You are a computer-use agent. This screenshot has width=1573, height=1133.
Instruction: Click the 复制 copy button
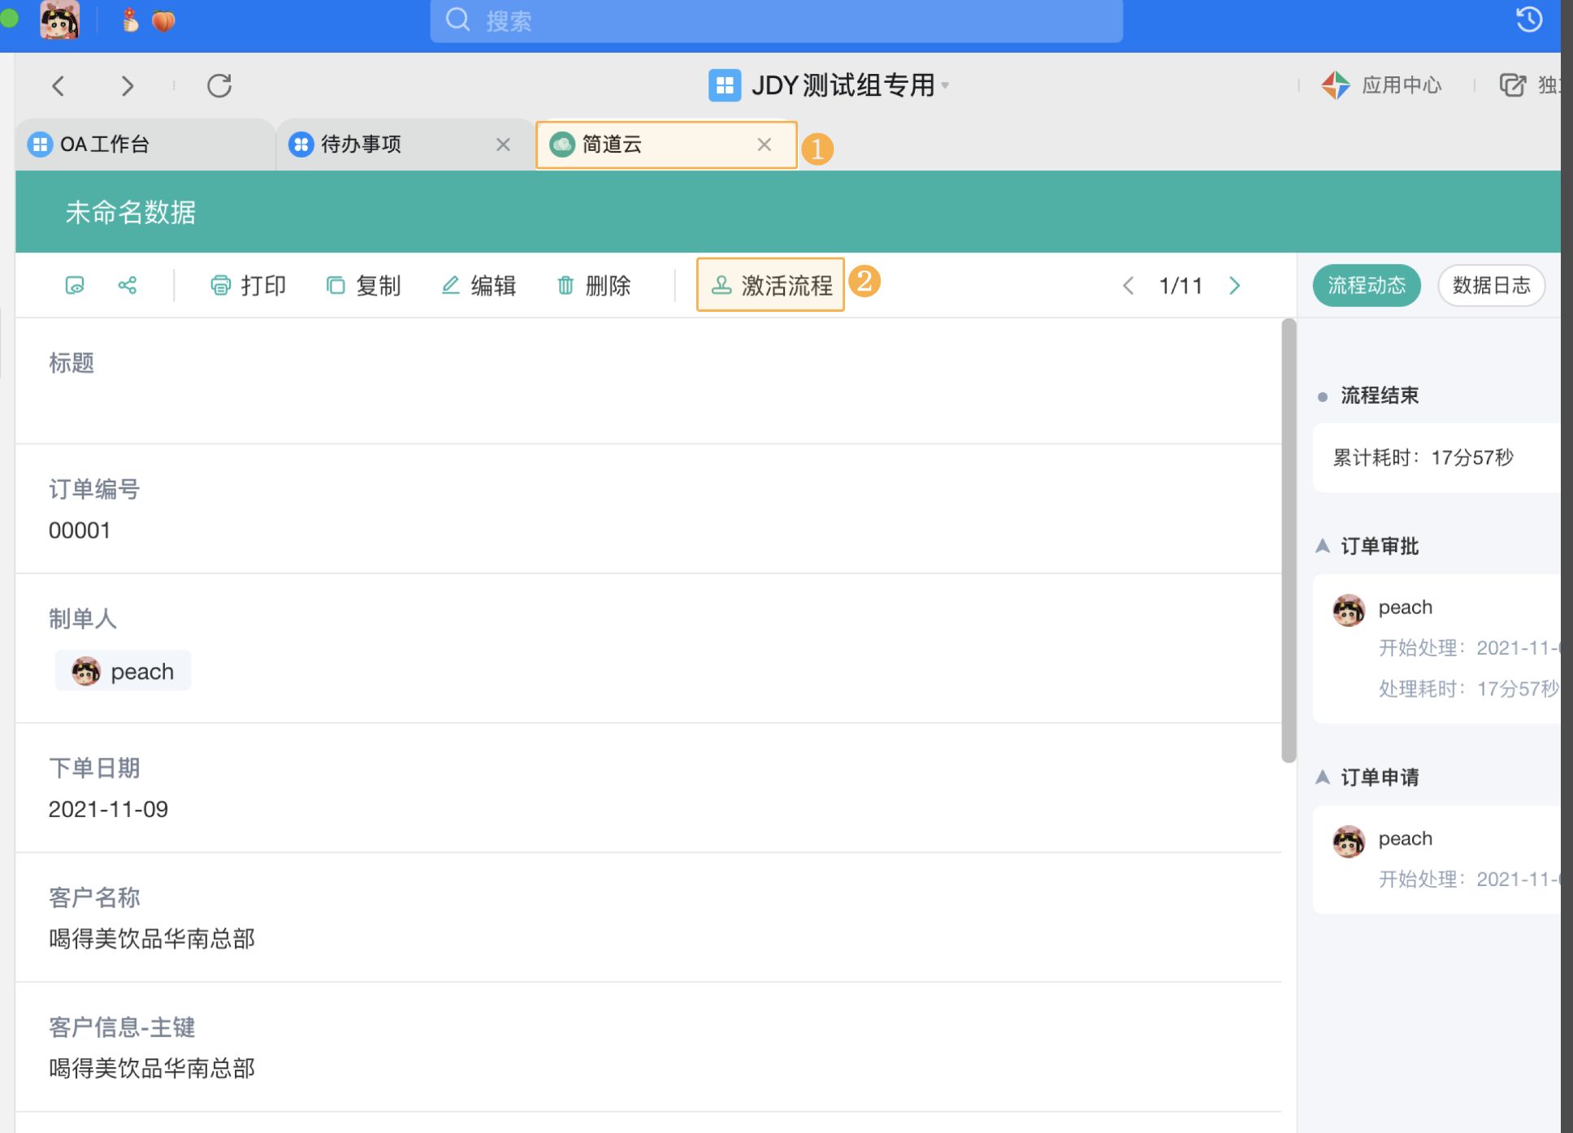click(x=363, y=285)
